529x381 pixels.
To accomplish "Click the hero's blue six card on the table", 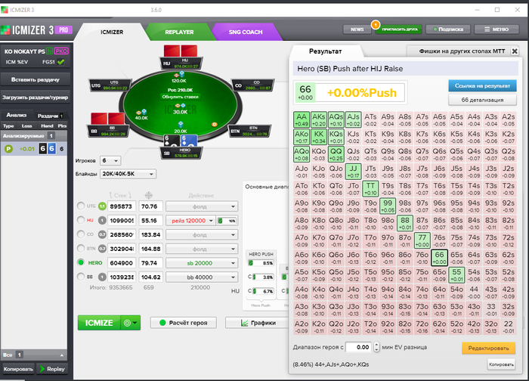I will point(189,141).
